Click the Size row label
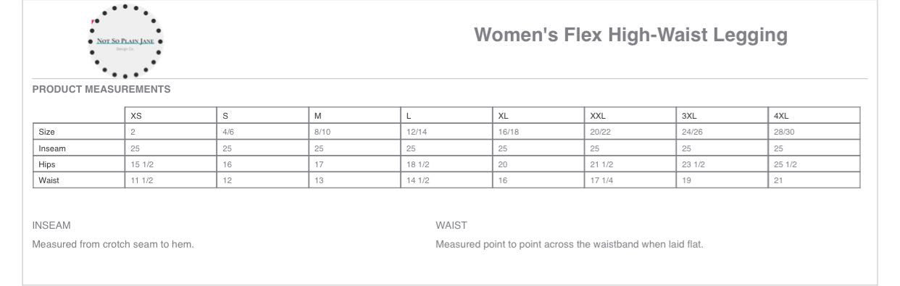Screen dimensions: 900x286 pos(79,132)
